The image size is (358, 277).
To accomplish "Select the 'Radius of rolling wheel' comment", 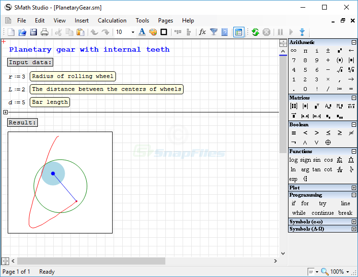I will pos(72,77).
